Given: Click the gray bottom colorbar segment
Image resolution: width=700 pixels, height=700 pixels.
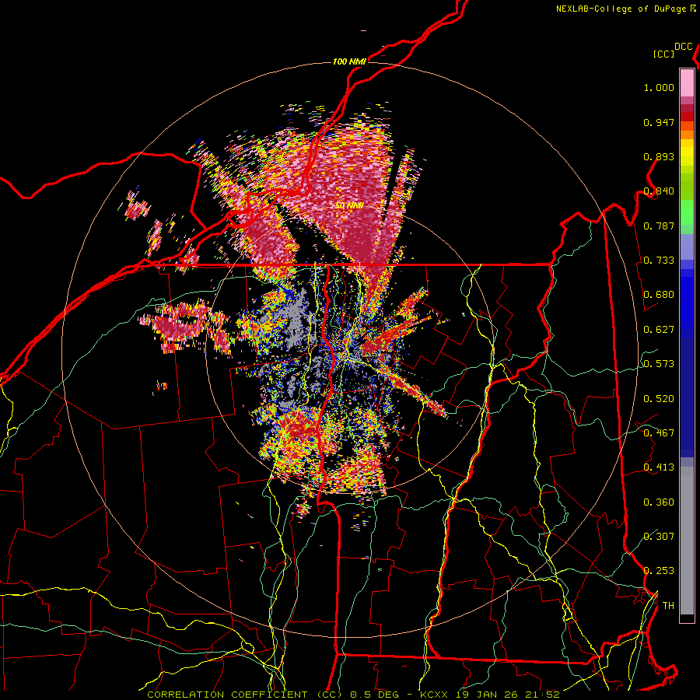Looking at the screenshot, I should tap(687, 541).
